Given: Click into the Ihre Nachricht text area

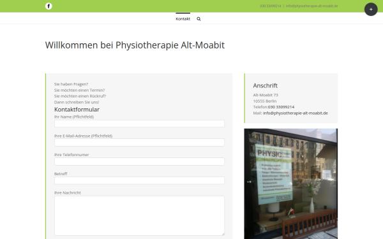Looking at the screenshot, I should click(139, 215).
